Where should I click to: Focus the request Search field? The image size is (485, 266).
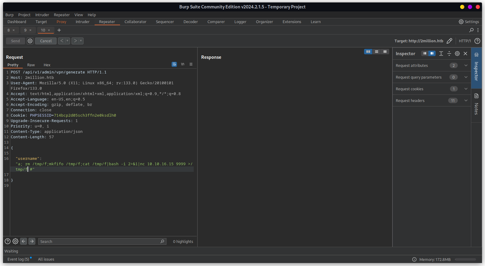[102, 241]
